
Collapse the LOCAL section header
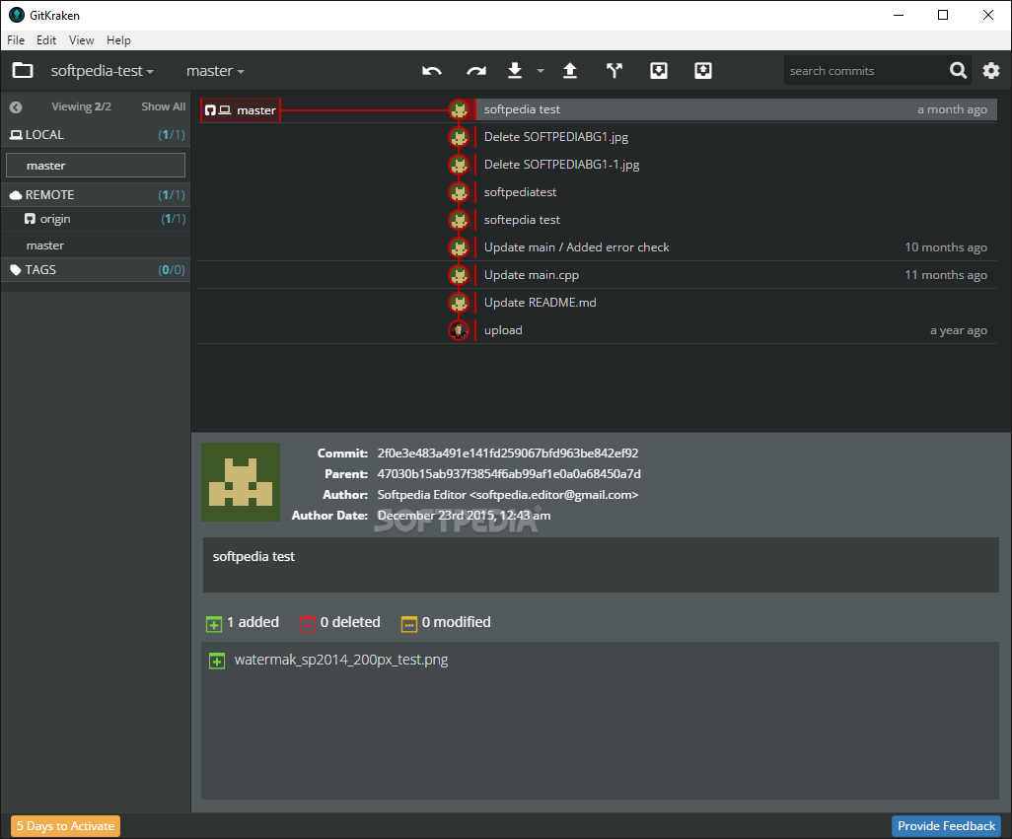point(96,135)
